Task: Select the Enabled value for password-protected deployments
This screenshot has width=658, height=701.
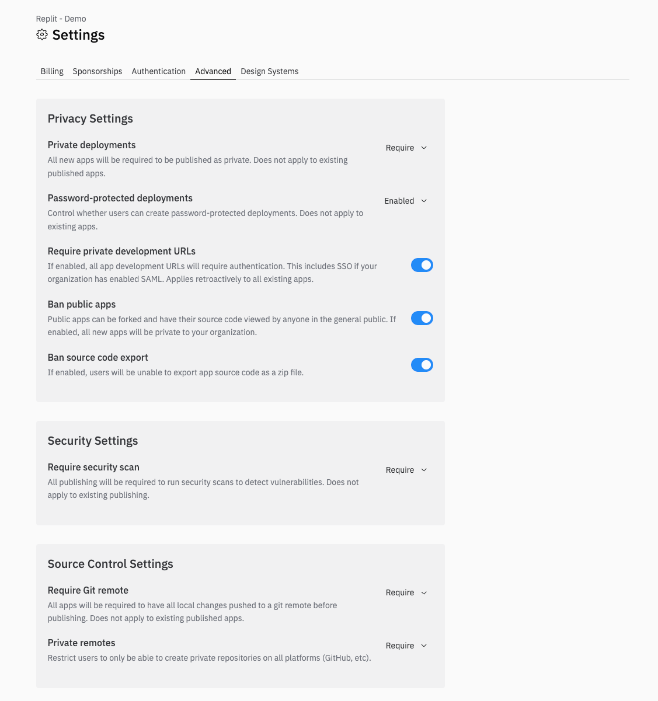Action: 399,201
